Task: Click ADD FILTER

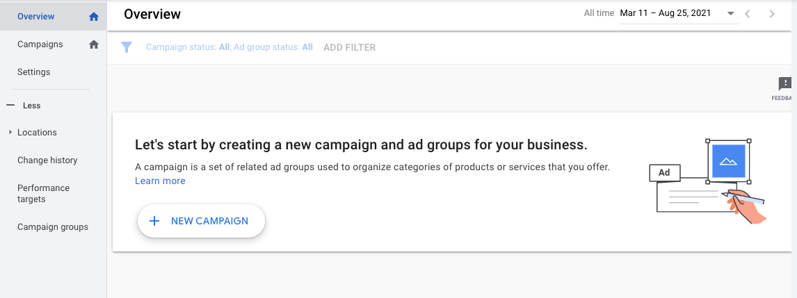Action: coord(349,47)
